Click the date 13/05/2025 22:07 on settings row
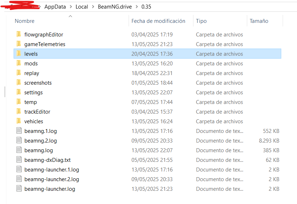 (x=152, y=93)
